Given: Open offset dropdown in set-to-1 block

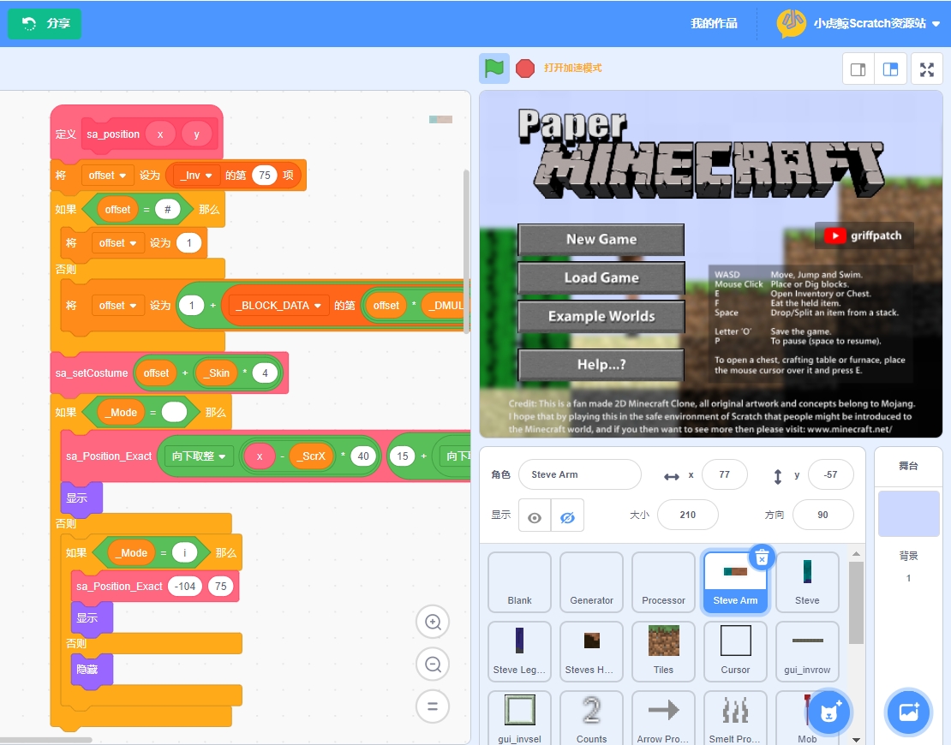Looking at the screenshot, I should pyautogui.click(x=117, y=242).
